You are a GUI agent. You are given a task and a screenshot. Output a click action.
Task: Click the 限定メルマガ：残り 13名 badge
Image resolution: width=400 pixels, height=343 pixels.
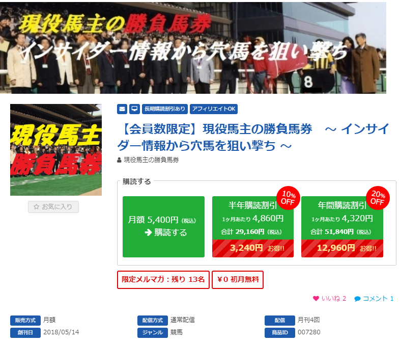163,280
